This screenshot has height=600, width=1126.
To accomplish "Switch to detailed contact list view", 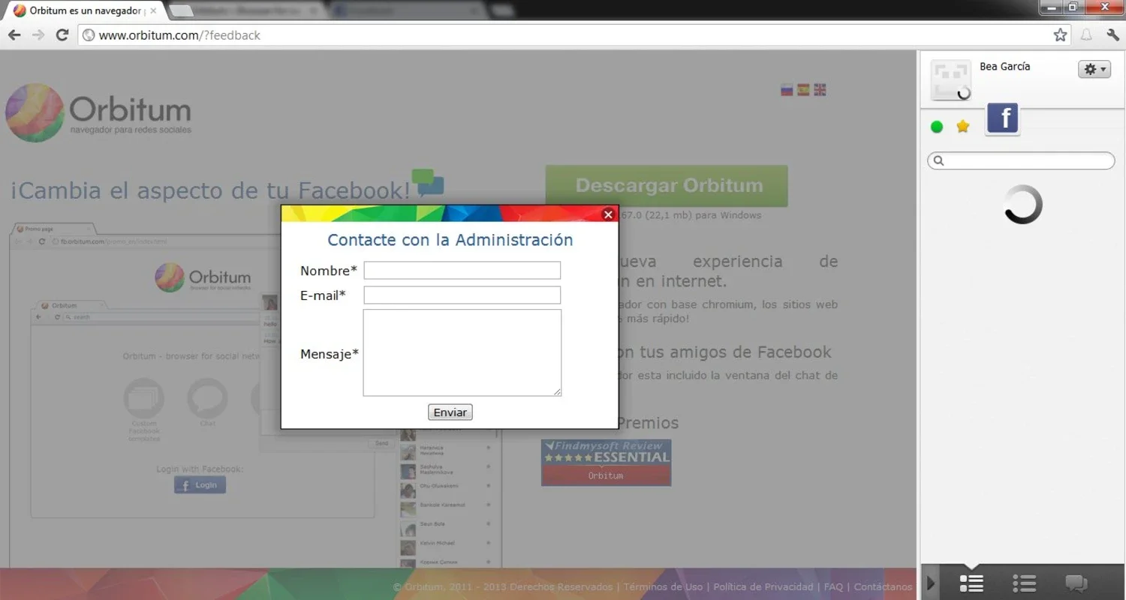I will [971, 583].
